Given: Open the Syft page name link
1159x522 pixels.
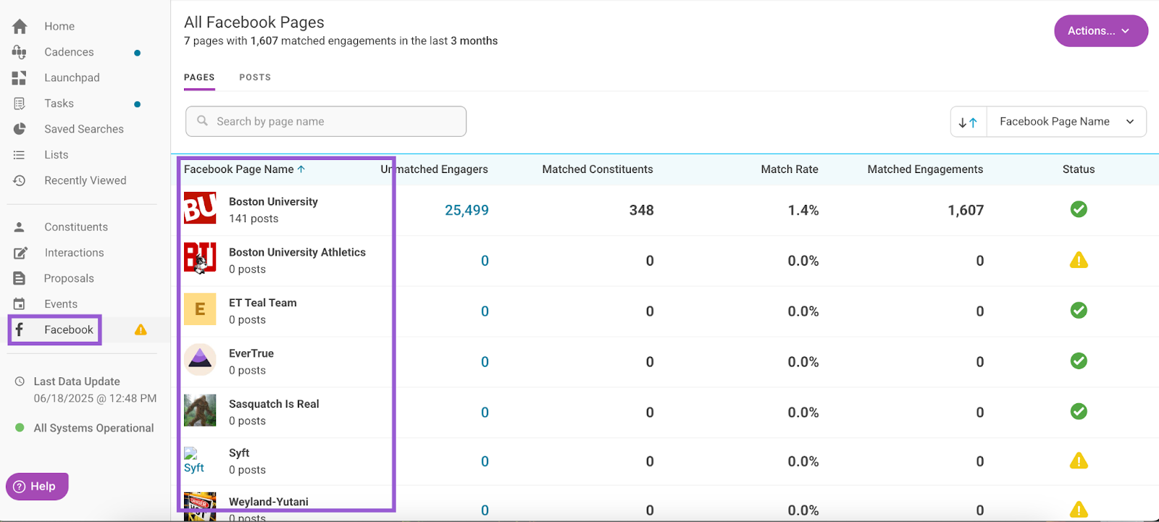Looking at the screenshot, I should (x=239, y=453).
